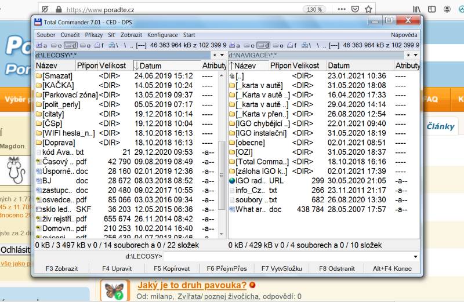Viewport: 464px width, 302px height.
Task: Select drive d in left panel drive bar
Action: click(x=71, y=45)
